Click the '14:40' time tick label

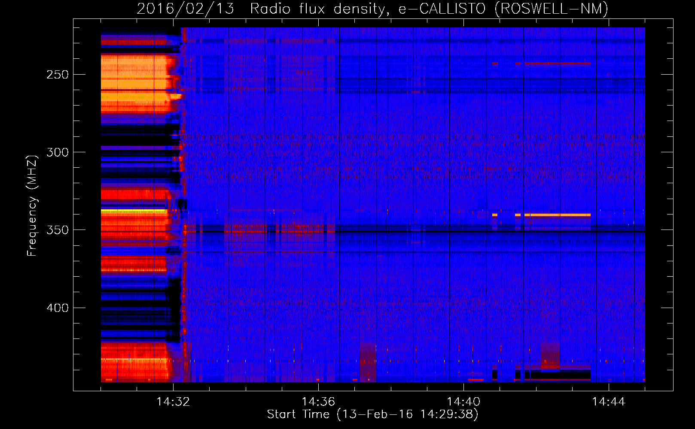(463, 402)
